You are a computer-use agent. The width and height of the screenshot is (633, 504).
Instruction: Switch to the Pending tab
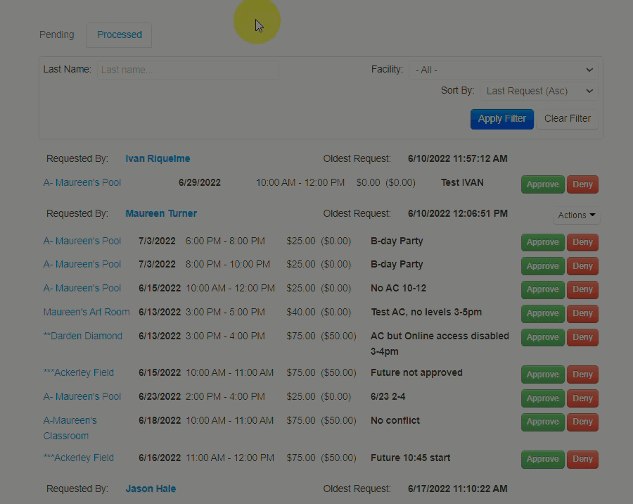click(x=56, y=34)
